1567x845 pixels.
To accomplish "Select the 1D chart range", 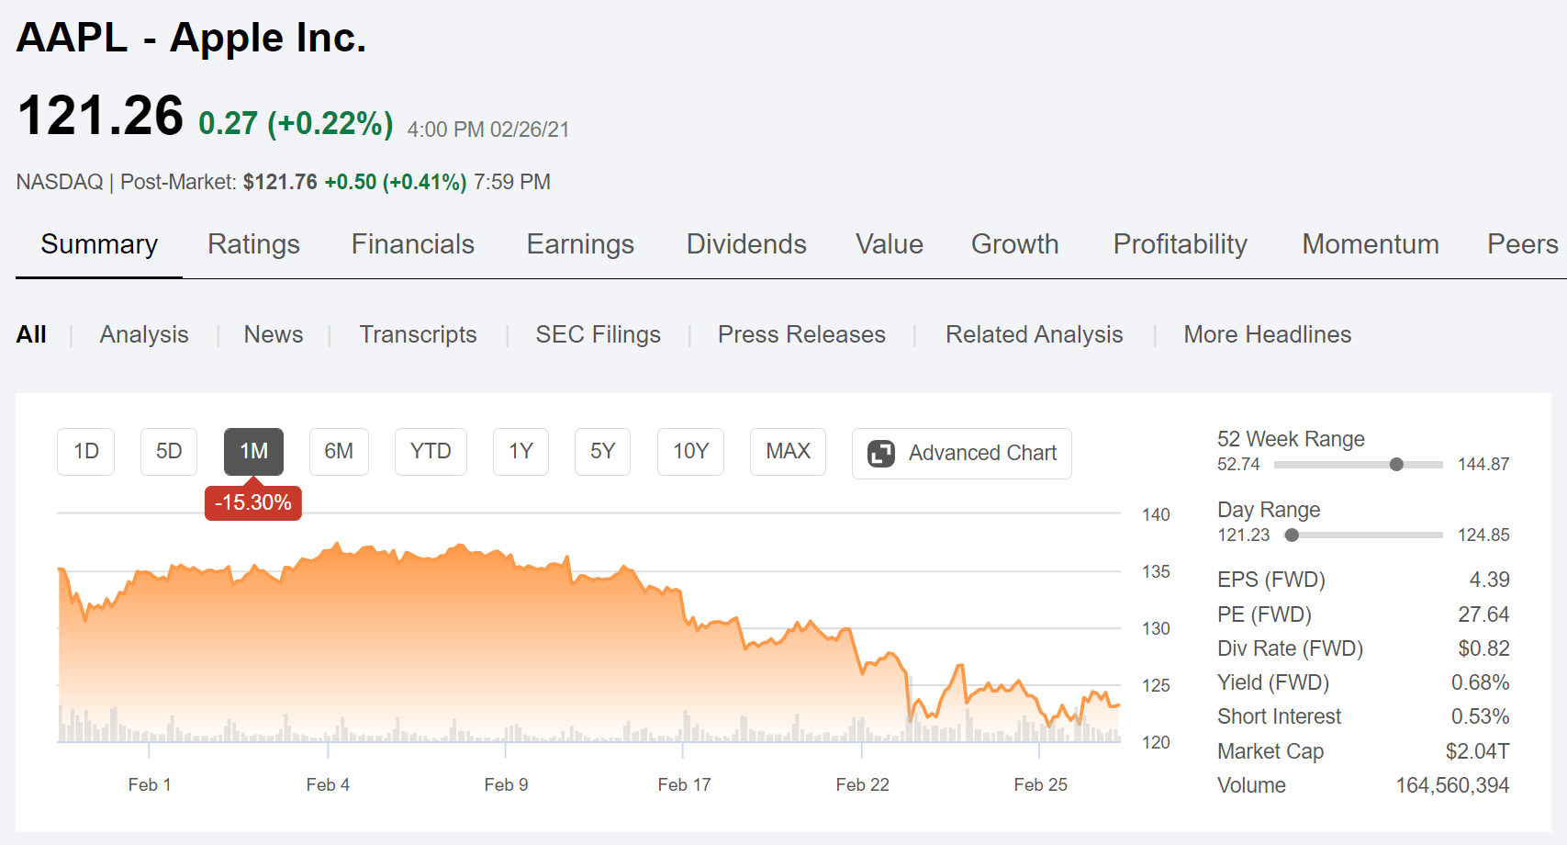I will coord(86,452).
